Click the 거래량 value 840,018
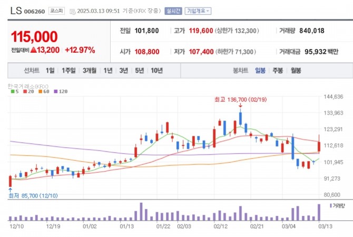353x237 pixels. click(312, 31)
